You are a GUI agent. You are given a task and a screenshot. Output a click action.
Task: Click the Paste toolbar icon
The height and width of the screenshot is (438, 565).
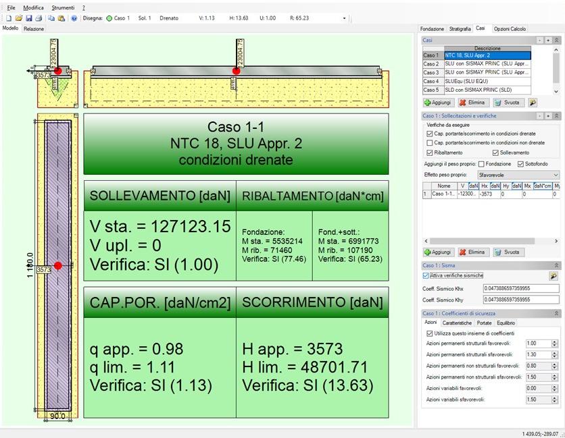tap(62, 18)
